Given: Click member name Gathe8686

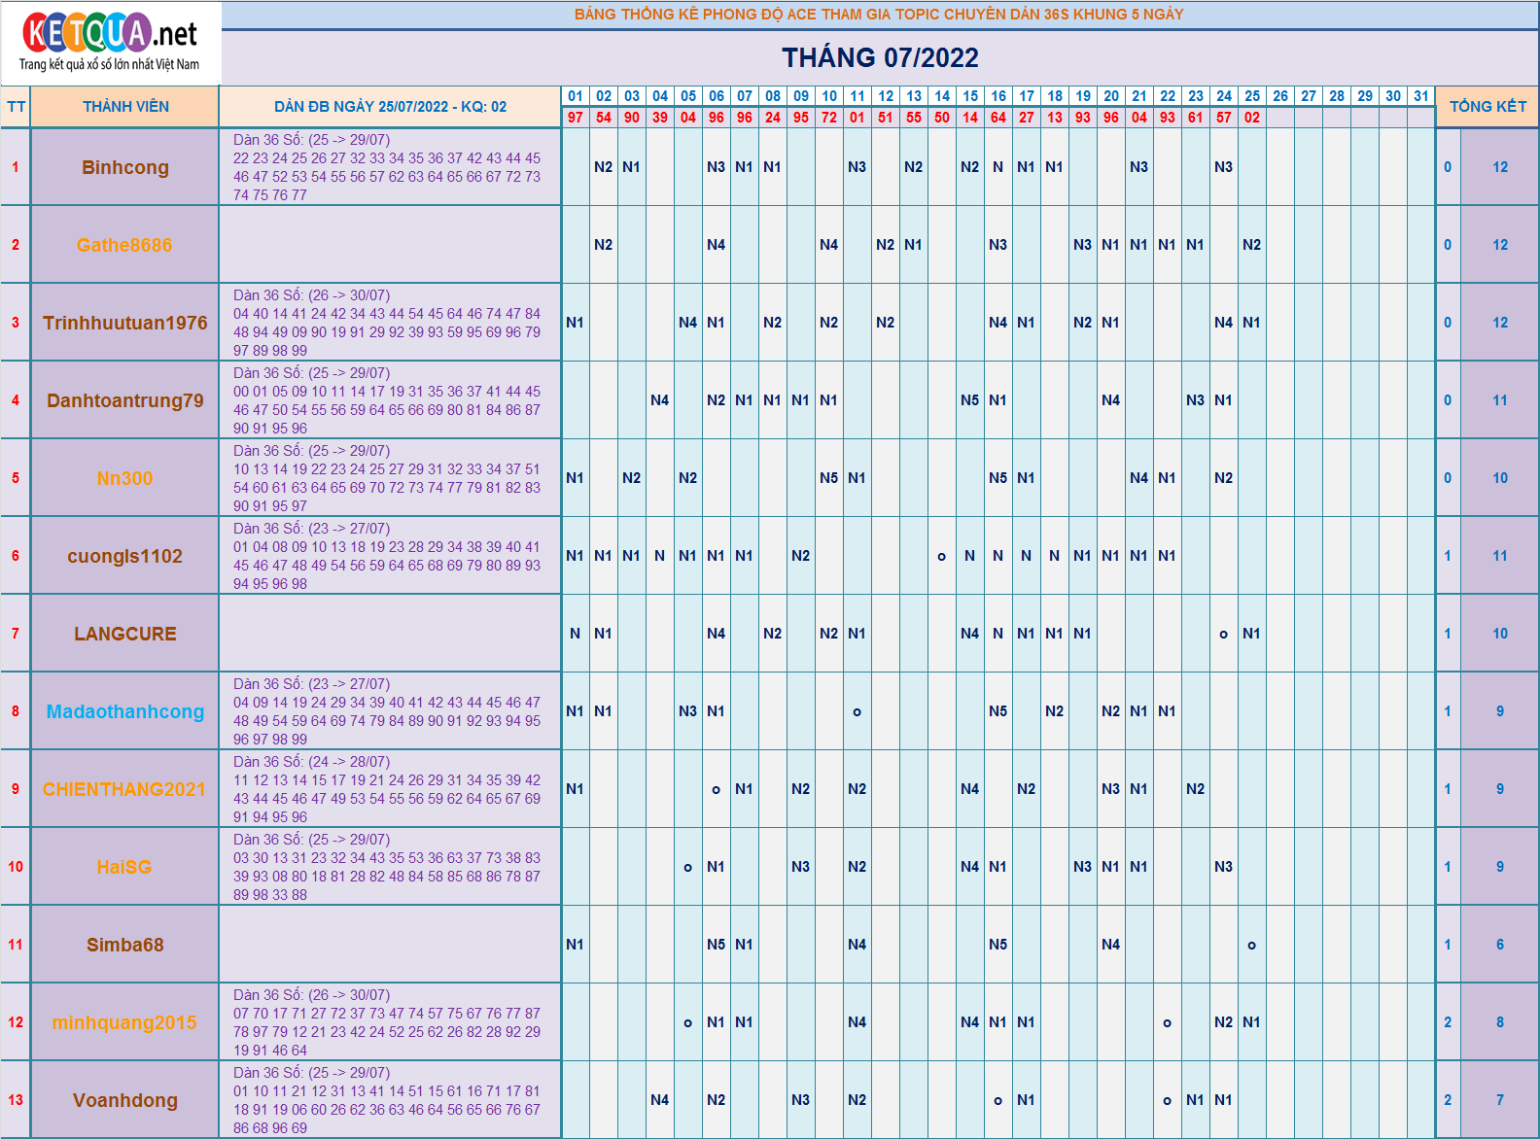Looking at the screenshot, I should click(x=125, y=245).
